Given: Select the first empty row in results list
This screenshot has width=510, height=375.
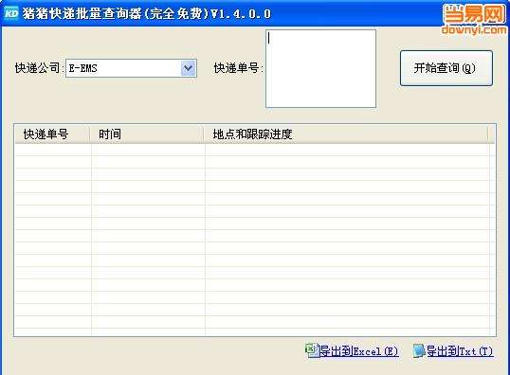Looking at the screenshot, I should click(252, 150).
